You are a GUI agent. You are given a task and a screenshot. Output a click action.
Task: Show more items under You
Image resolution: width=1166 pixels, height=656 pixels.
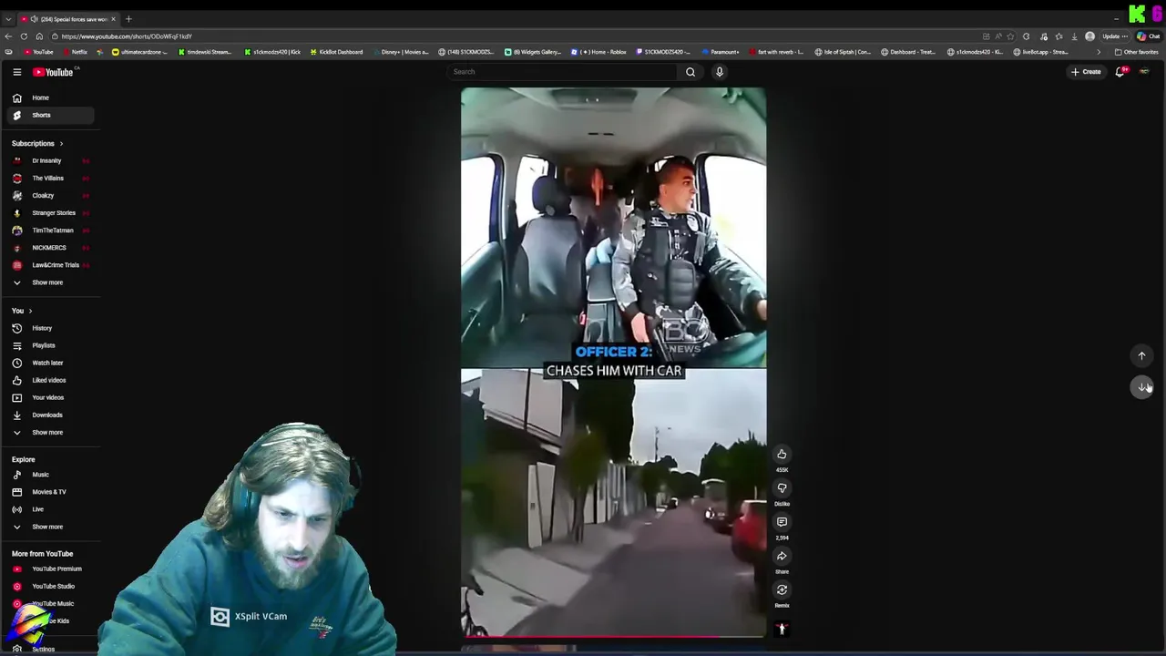(x=47, y=432)
